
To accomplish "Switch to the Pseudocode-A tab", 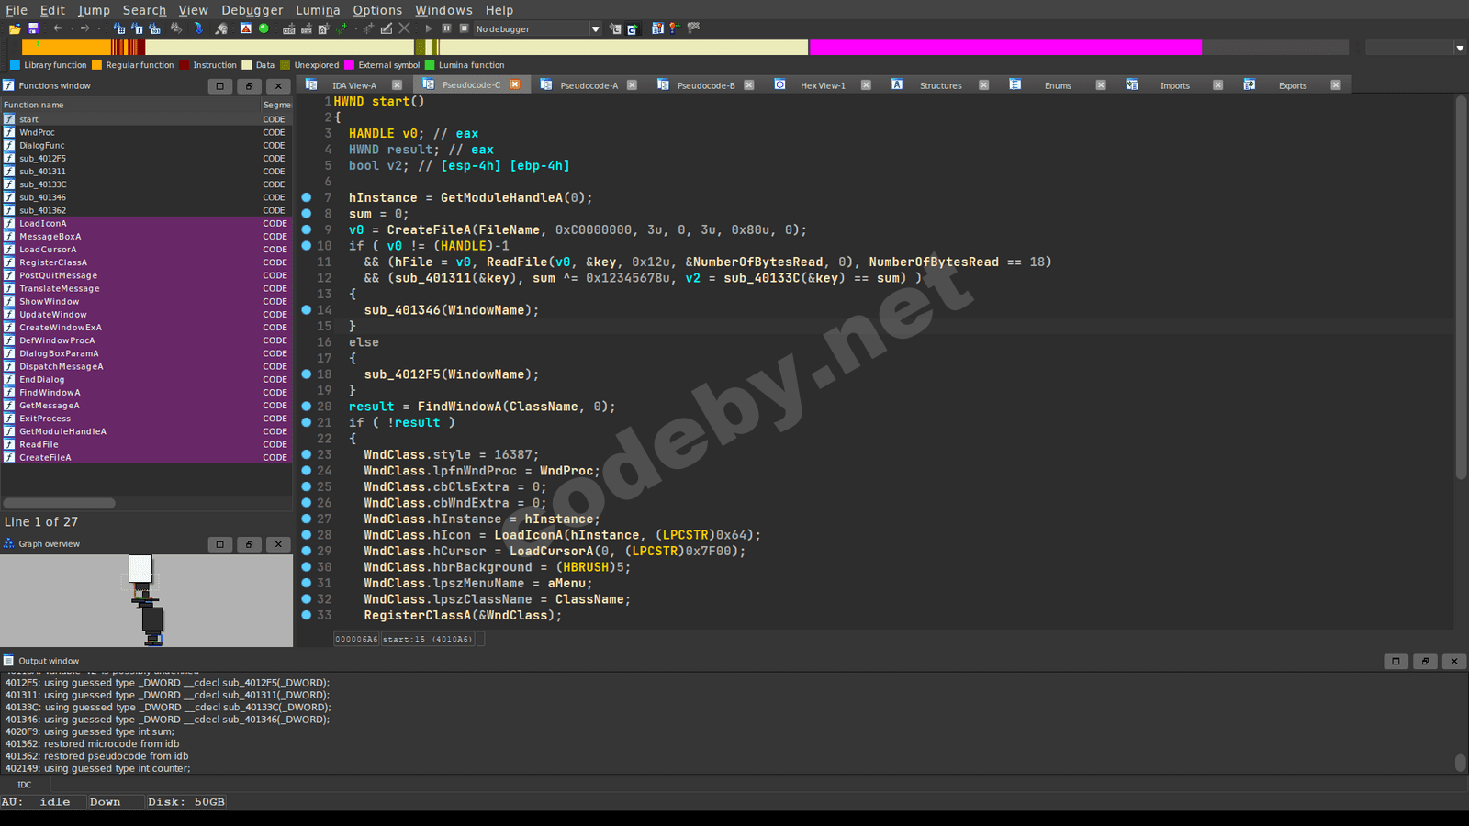I will (x=589, y=85).
